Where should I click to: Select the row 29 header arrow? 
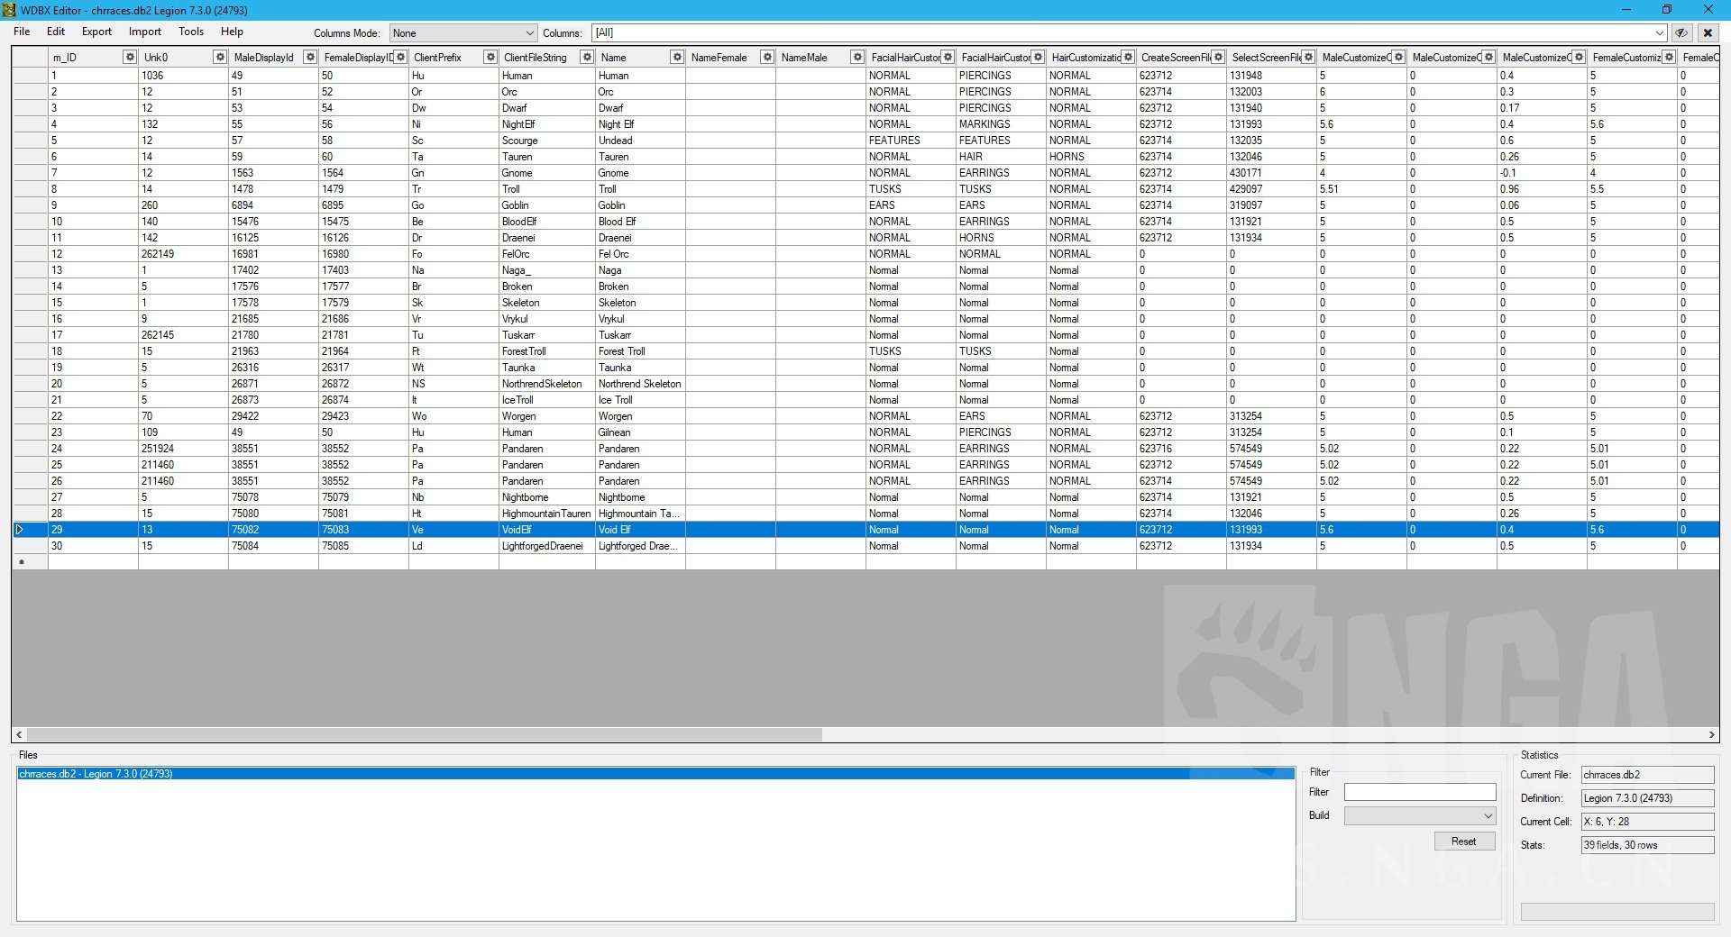(20, 530)
